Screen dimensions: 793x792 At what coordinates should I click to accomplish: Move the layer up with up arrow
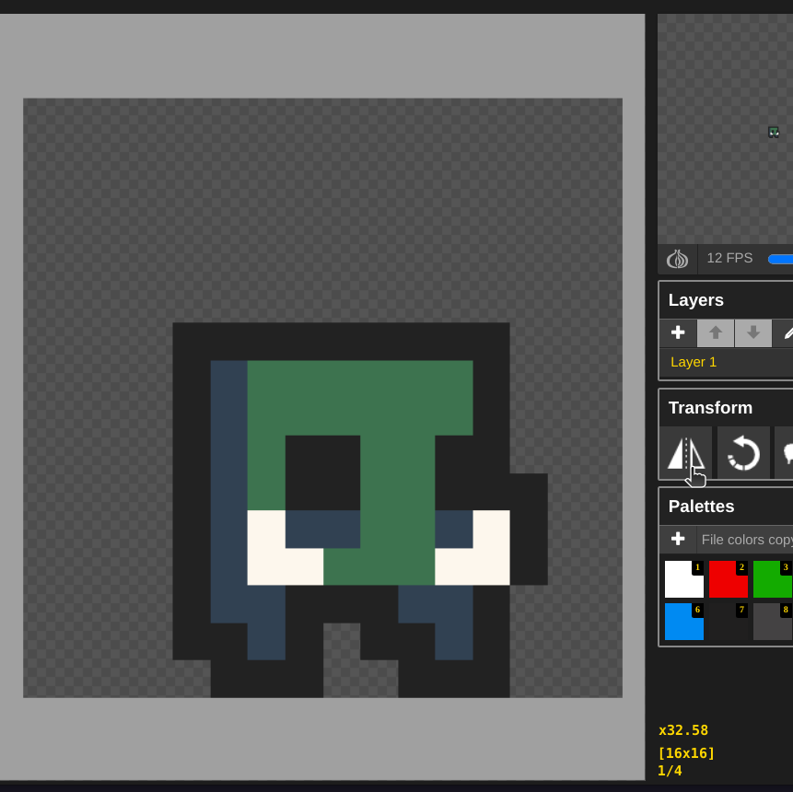[716, 332]
